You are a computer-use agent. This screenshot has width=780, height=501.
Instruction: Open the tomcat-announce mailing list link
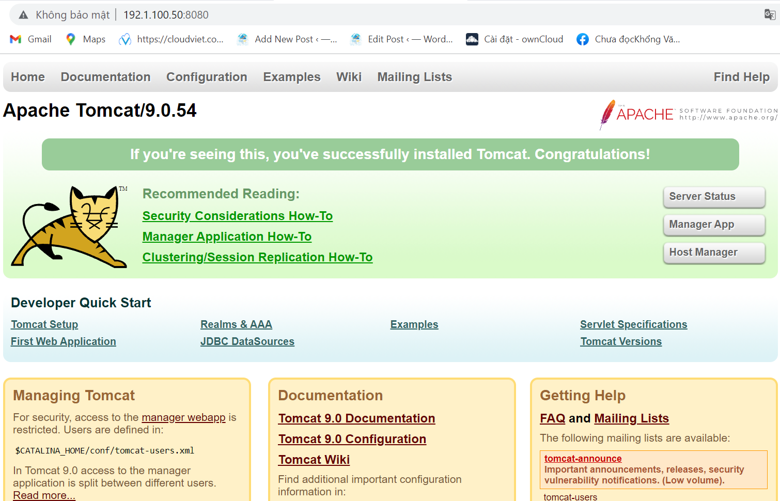583,459
